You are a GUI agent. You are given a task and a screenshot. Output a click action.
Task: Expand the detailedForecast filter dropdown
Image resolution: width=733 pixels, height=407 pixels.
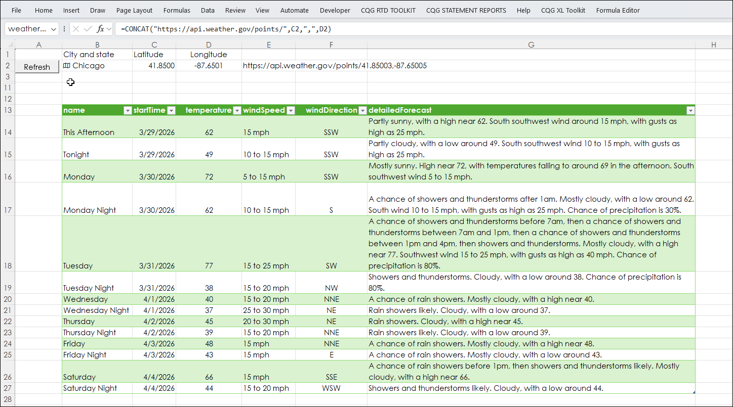click(x=690, y=110)
